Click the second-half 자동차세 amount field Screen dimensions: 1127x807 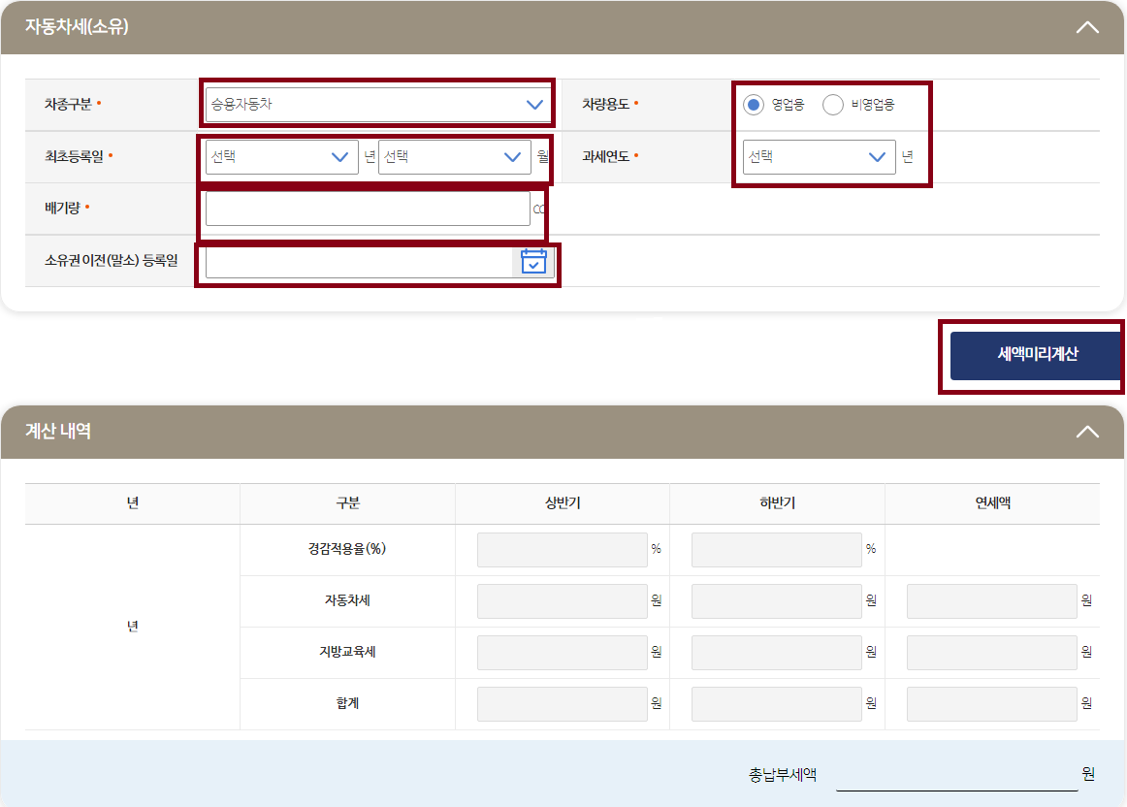pos(776,600)
